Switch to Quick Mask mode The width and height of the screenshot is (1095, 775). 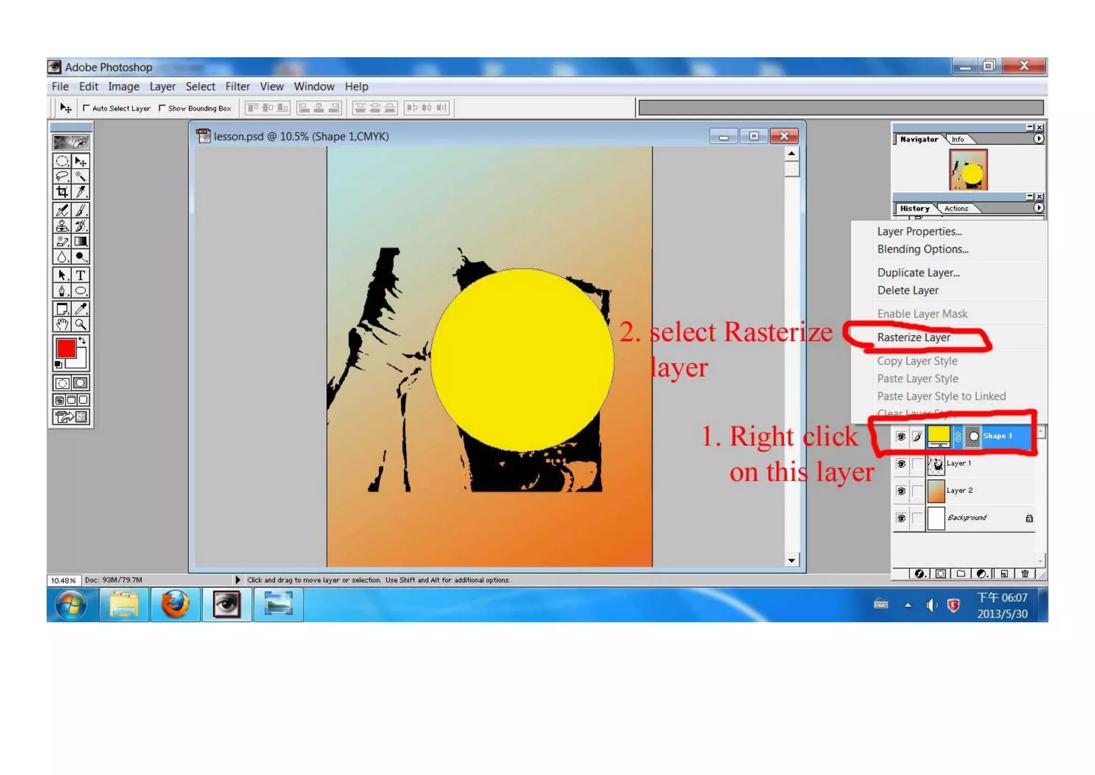click(81, 383)
